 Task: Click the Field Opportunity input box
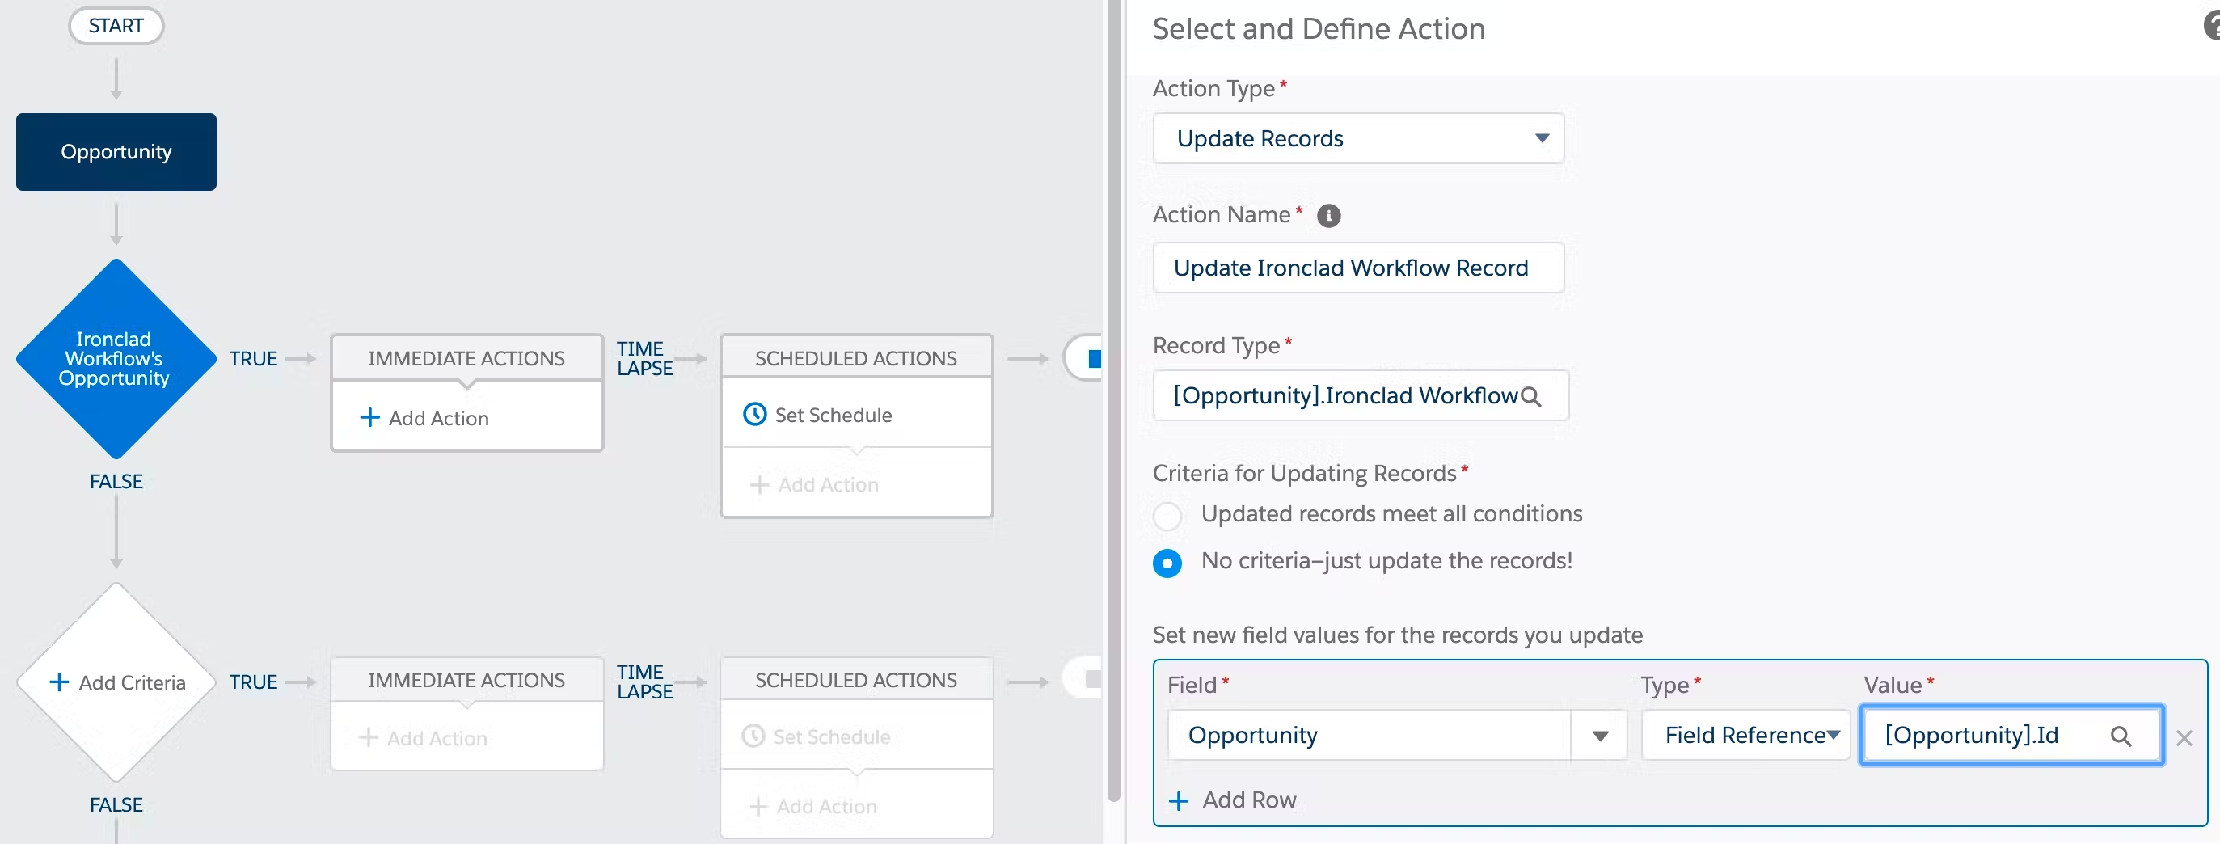coord(1370,736)
